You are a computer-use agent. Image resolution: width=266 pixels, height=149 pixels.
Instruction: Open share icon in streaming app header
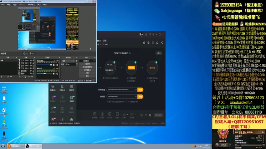click(x=162, y=43)
